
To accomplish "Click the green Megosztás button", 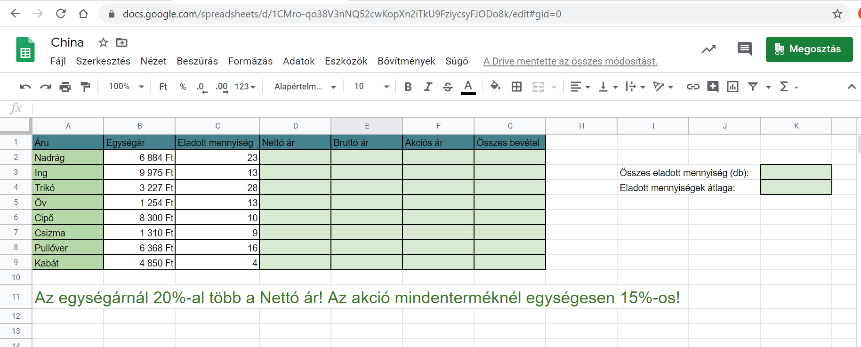I will 809,49.
